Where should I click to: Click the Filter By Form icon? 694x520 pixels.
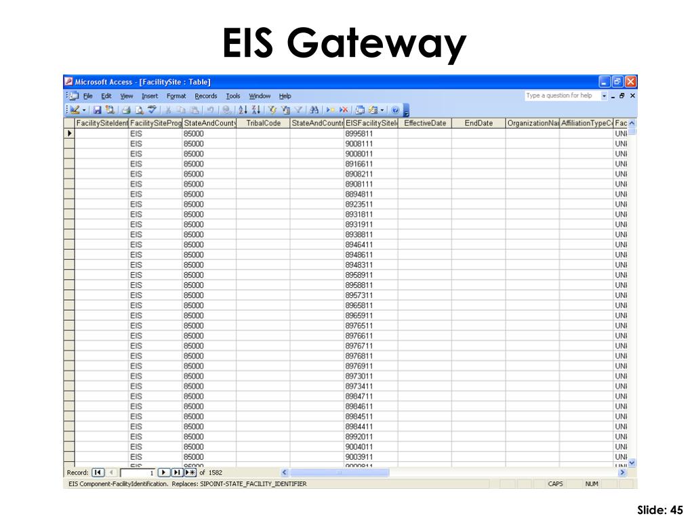tap(285, 110)
